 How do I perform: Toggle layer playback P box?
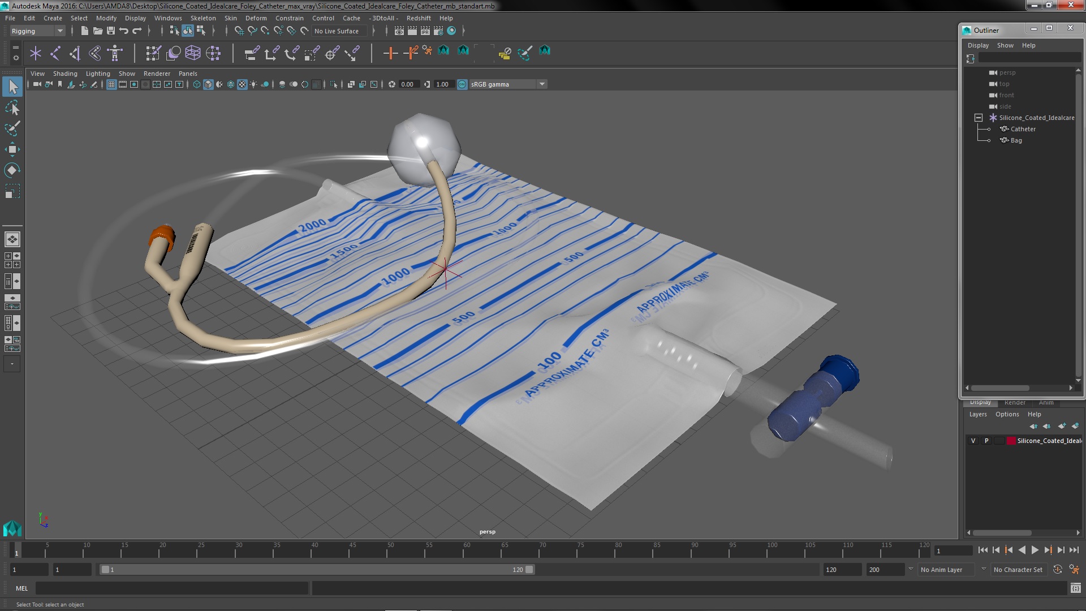click(986, 441)
